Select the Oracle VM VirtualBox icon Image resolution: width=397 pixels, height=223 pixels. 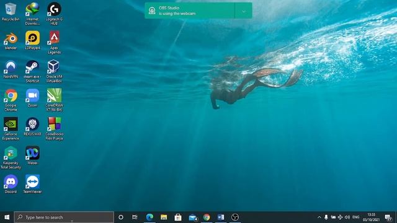coord(54,71)
